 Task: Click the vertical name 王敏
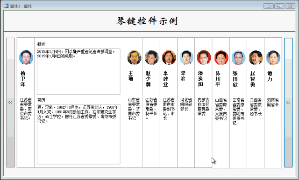pos(131,76)
